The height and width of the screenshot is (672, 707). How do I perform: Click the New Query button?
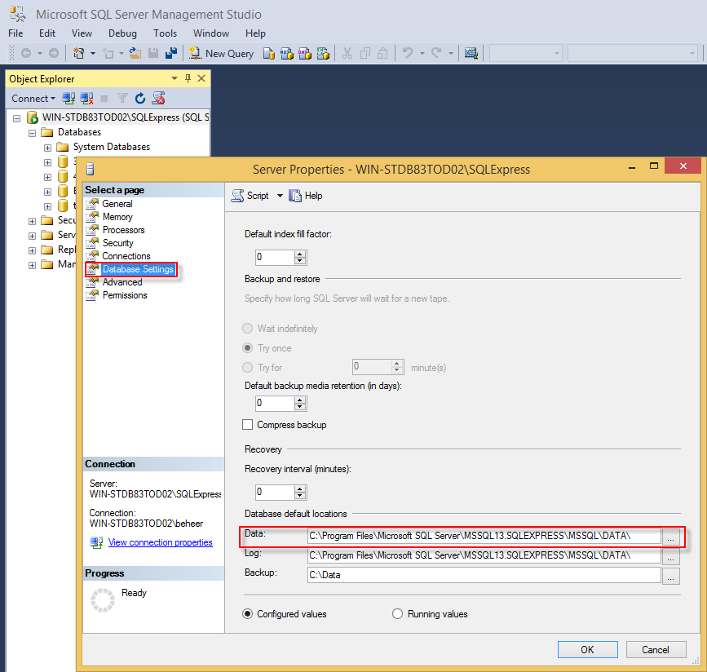[x=221, y=54]
